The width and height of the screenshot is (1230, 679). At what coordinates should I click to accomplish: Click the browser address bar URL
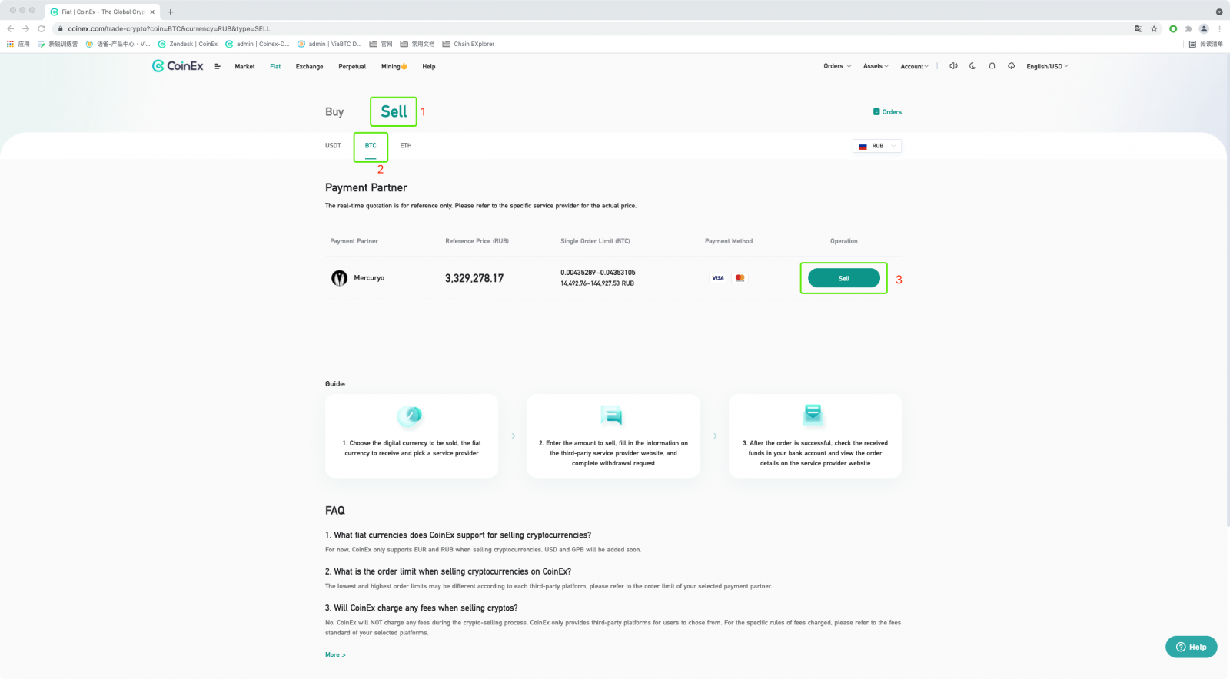tap(169, 29)
